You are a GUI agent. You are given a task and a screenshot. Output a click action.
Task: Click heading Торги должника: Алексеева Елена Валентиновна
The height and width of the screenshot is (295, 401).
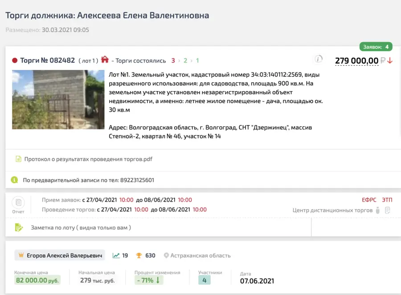pos(107,15)
